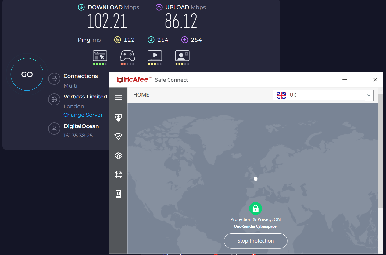Viewport: 386px width, 255px height.
Task: Open the McAfee hamburger menu
Action: click(x=118, y=98)
